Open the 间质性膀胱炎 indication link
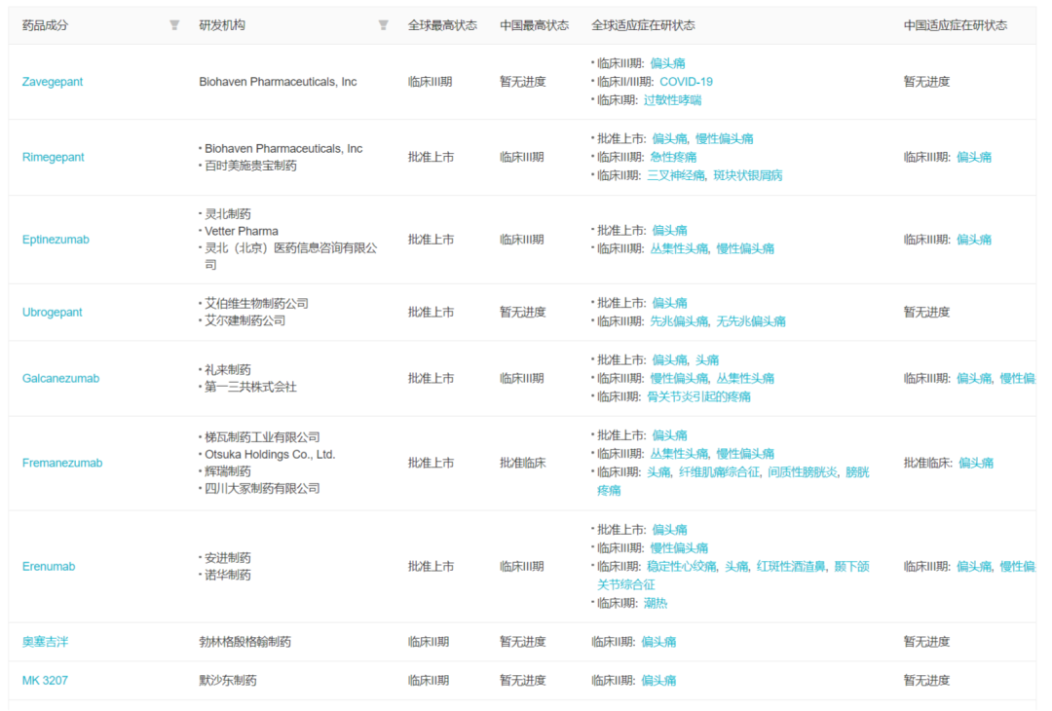1052x711 pixels. pos(803,472)
